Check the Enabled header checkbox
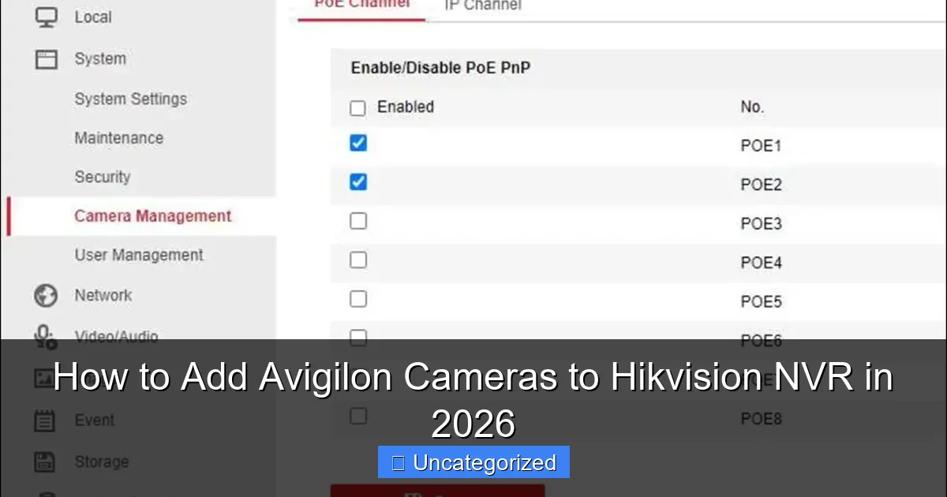The width and height of the screenshot is (947, 497). [357, 107]
